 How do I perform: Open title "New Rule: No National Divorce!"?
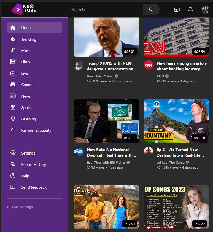click(x=111, y=152)
